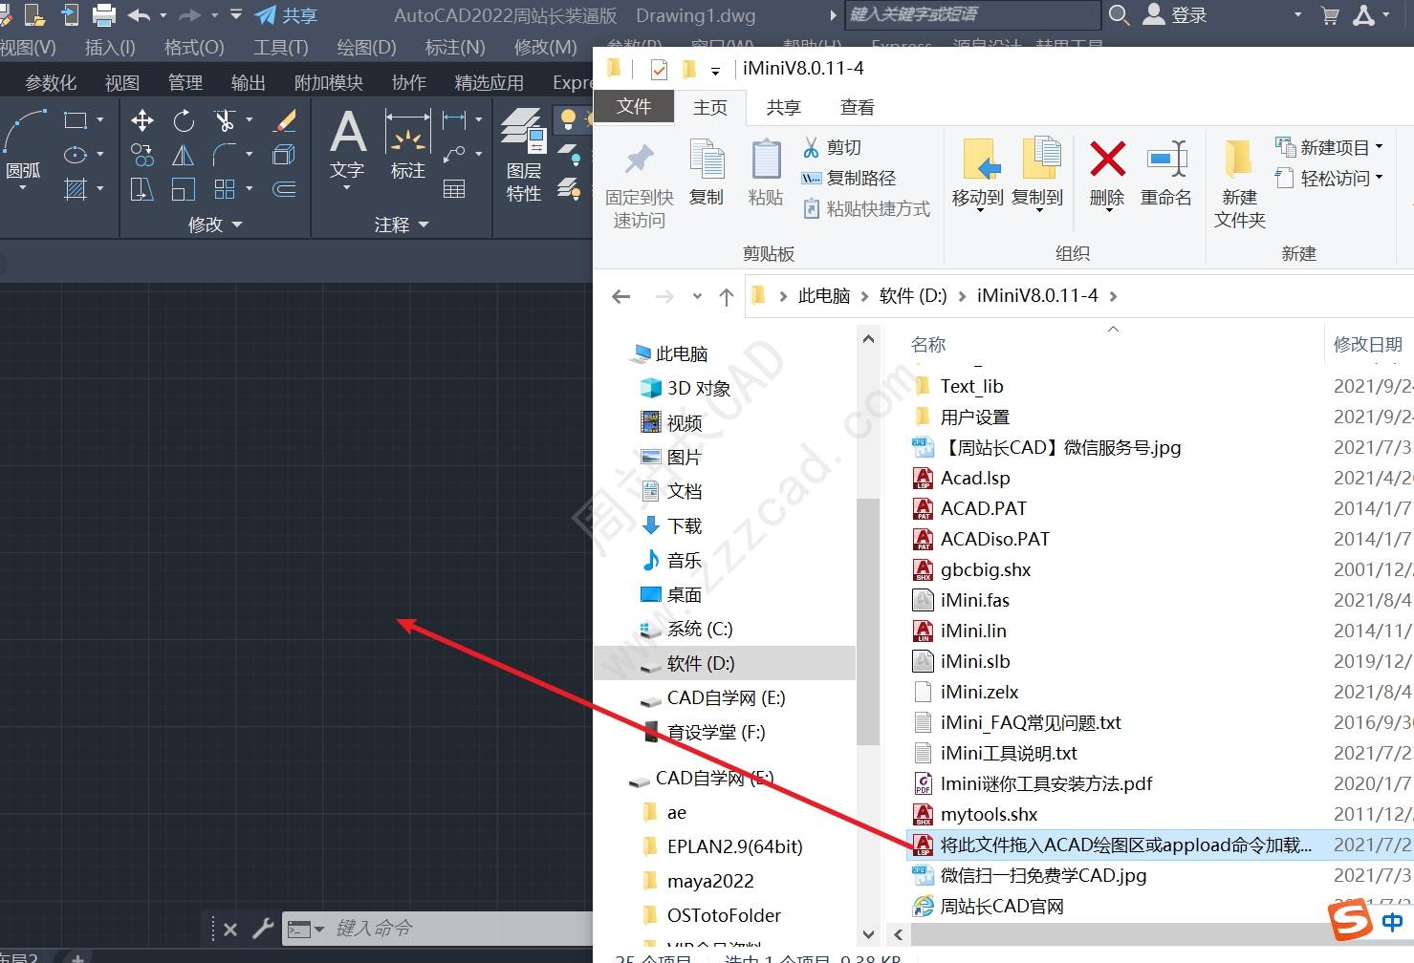Select the Array tool in the 修改 panel
Screen dimensions: 1414x963
[x=225, y=189]
